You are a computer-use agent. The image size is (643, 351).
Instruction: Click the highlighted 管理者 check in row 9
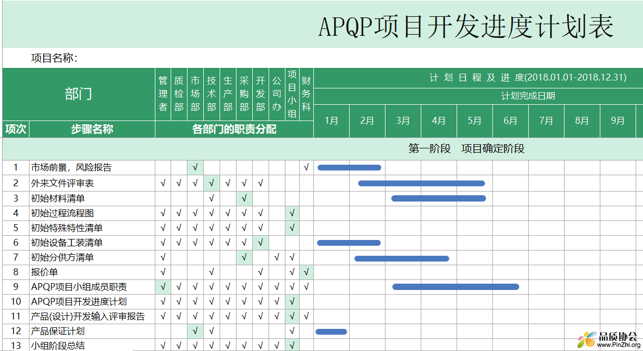click(x=163, y=287)
